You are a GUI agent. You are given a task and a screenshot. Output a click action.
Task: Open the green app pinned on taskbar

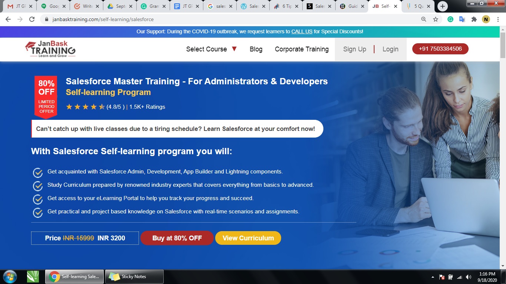coord(33,277)
